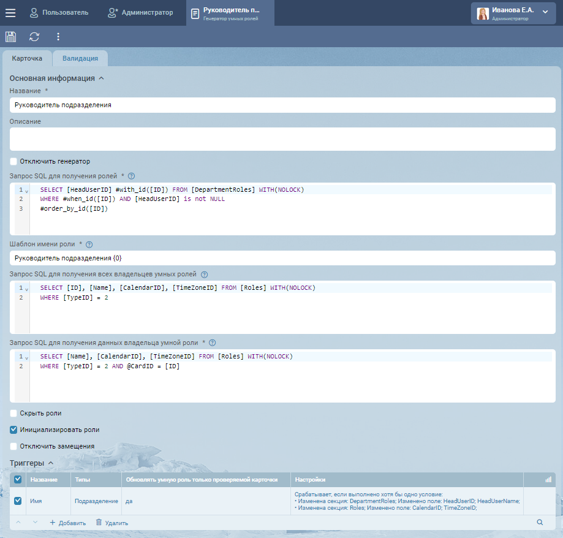Viewport: 563px width, 538px height.
Task: Click the trash icon to delete trigger
Action: click(99, 523)
